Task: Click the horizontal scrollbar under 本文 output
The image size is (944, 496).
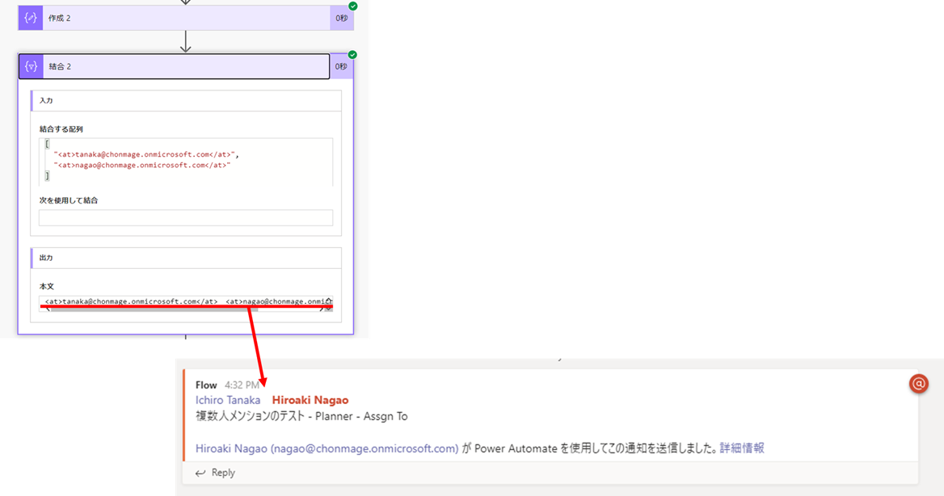Action: coord(154,309)
